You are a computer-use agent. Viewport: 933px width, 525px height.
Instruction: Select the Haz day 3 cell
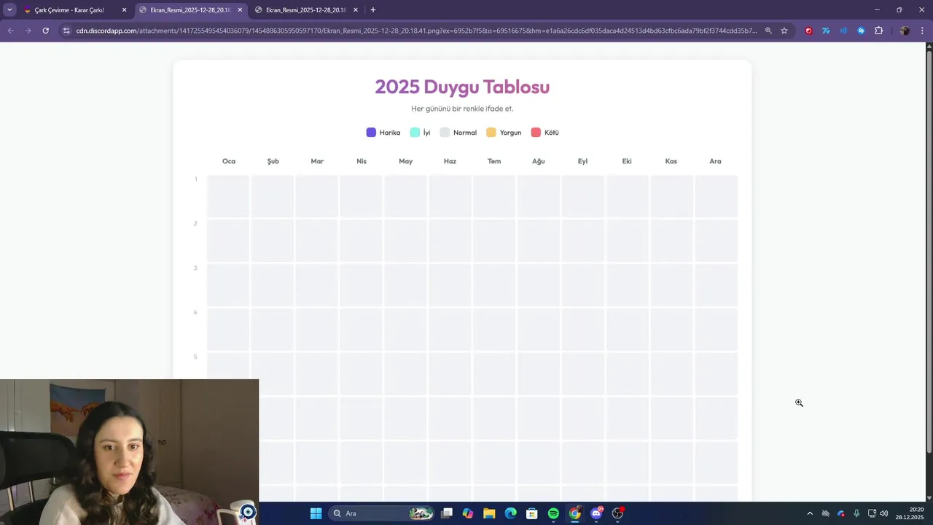[450, 285]
